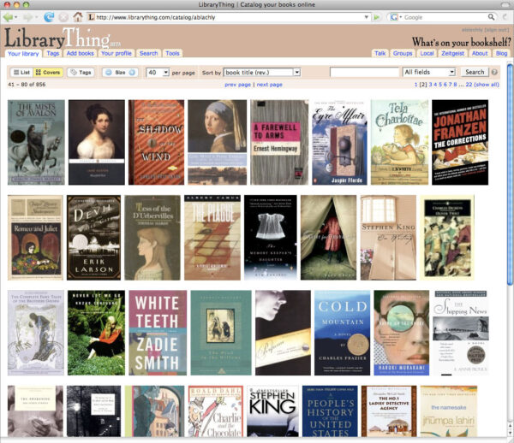The image size is (514, 443).
Task: Click the stop loading icon
Action: 63,17
